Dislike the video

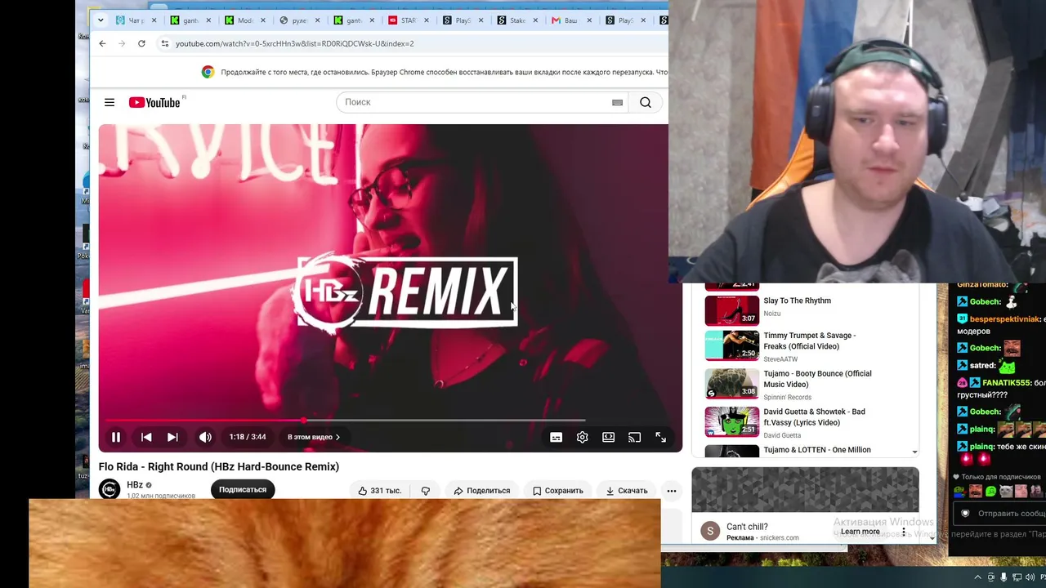(425, 491)
